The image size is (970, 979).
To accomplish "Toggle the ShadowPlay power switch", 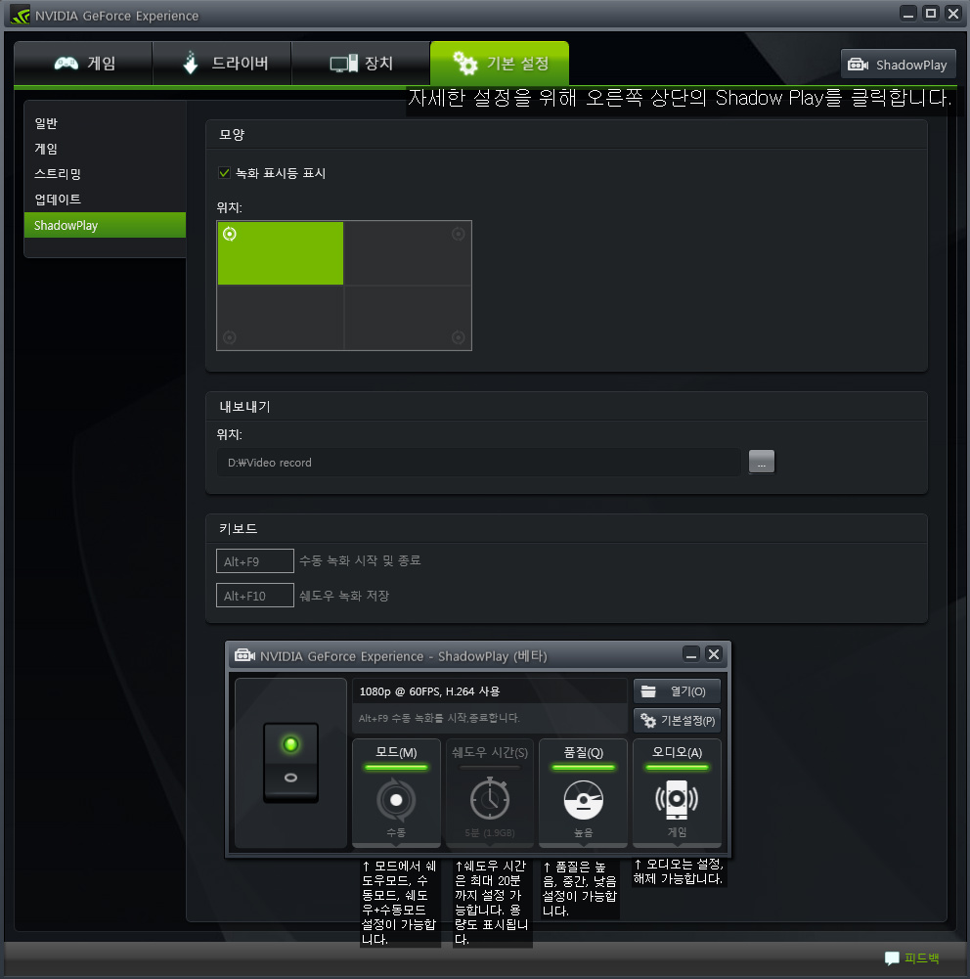I will click(290, 762).
